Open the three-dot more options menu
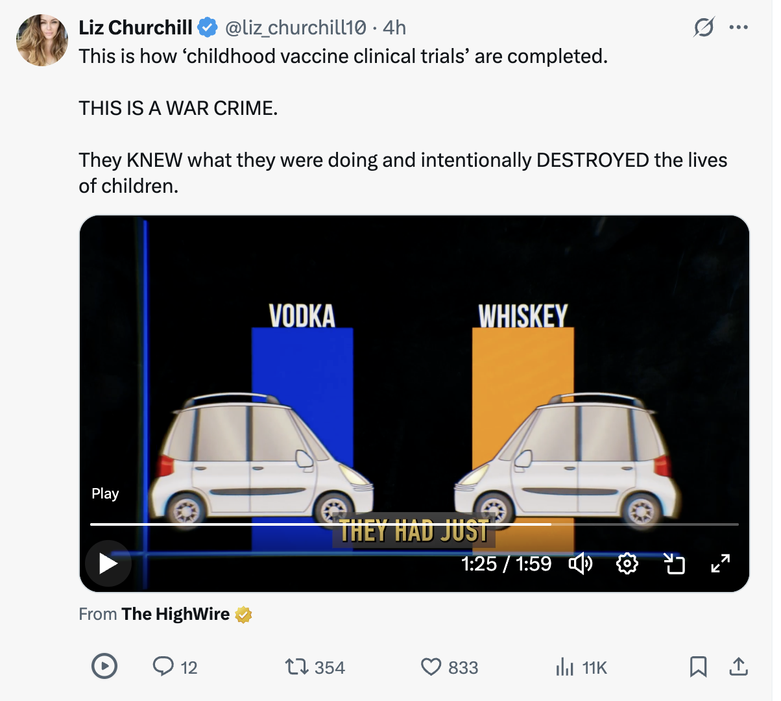This screenshot has width=781, height=701. pyautogui.click(x=738, y=27)
